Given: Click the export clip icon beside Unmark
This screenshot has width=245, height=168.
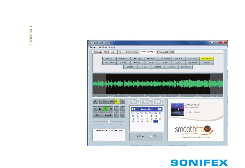Looking at the screenshot, I should pyautogui.click(x=117, y=115).
